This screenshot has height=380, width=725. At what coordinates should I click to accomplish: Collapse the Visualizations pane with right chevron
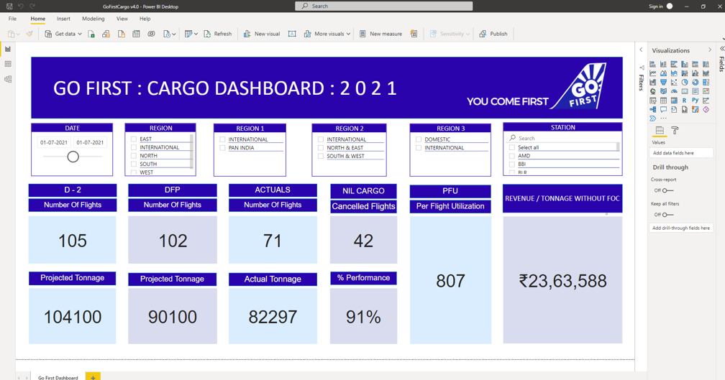click(x=709, y=50)
